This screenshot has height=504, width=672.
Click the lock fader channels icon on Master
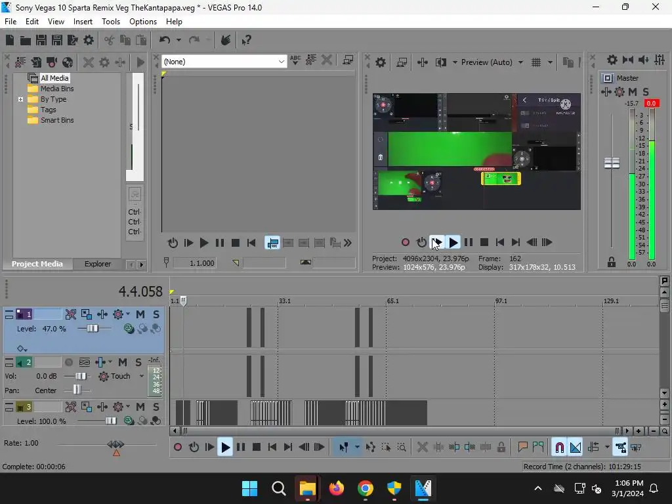tap(612, 262)
